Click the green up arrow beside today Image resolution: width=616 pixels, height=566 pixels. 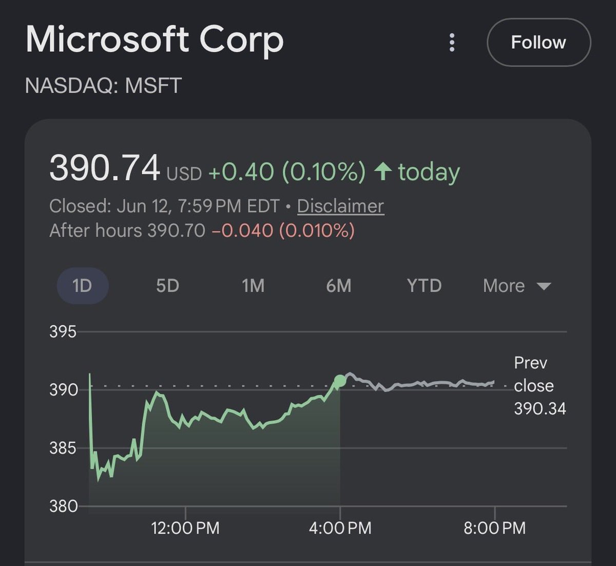[x=383, y=171]
